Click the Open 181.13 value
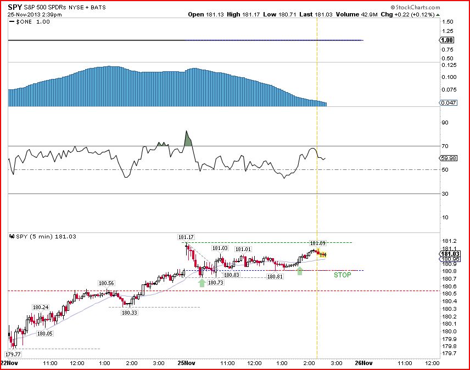470x370 pixels. 206,14
